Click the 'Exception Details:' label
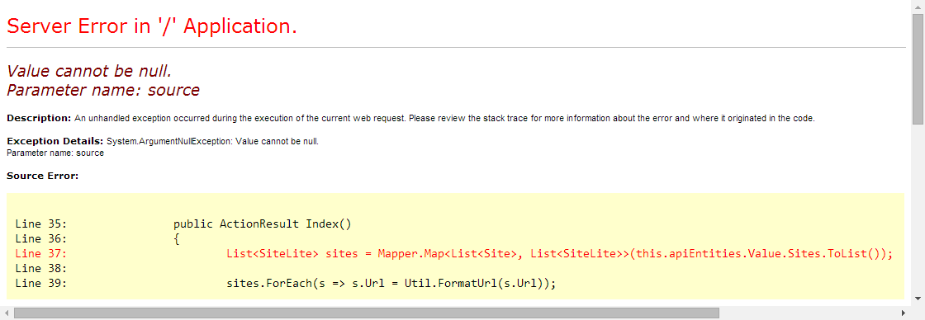925x320 pixels. (x=55, y=141)
